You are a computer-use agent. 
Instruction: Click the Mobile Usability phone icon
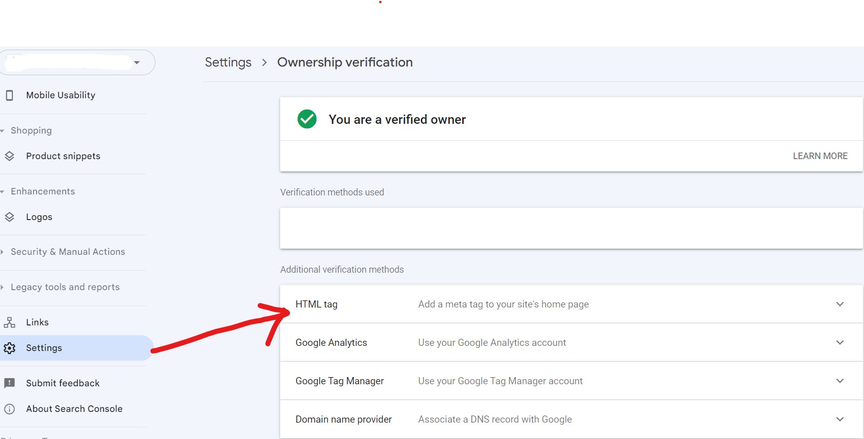point(9,95)
